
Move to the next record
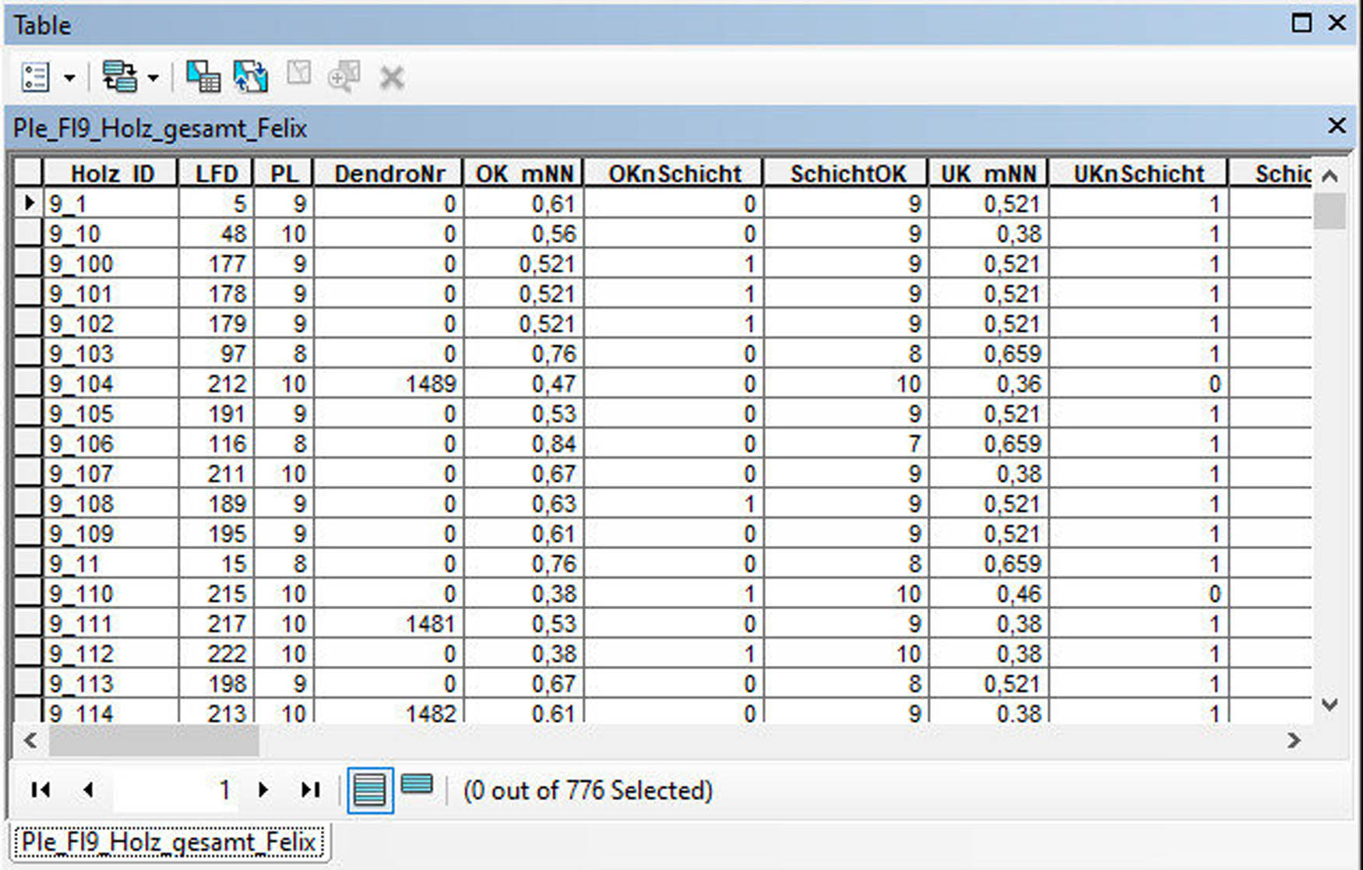[x=263, y=790]
